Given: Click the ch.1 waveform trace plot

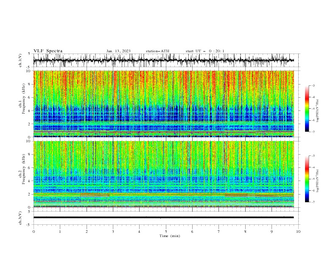Looking at the screenshot, I should click(163, 60).
